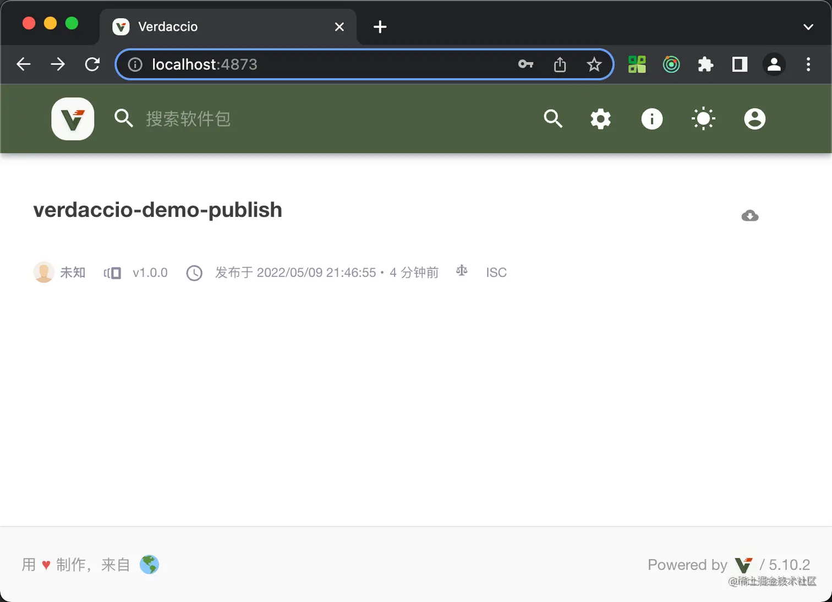Image resolution: width=832 pixels, height=602 pixels.
Task: Open the browser profile avatar menu
Action: point(774,64)
